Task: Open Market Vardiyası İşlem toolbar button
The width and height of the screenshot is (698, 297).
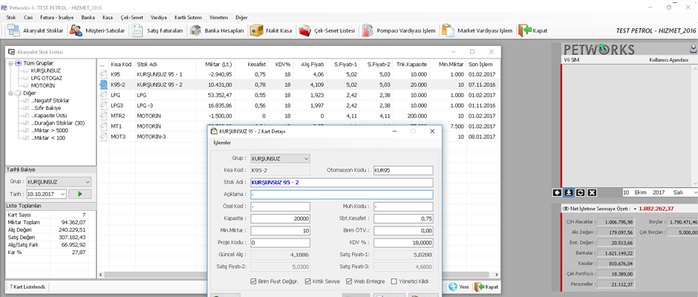Action: click(x=478, y=30)
